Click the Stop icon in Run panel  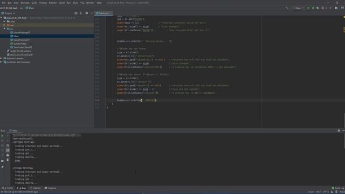pyautogui.click(x=2, y=141)
